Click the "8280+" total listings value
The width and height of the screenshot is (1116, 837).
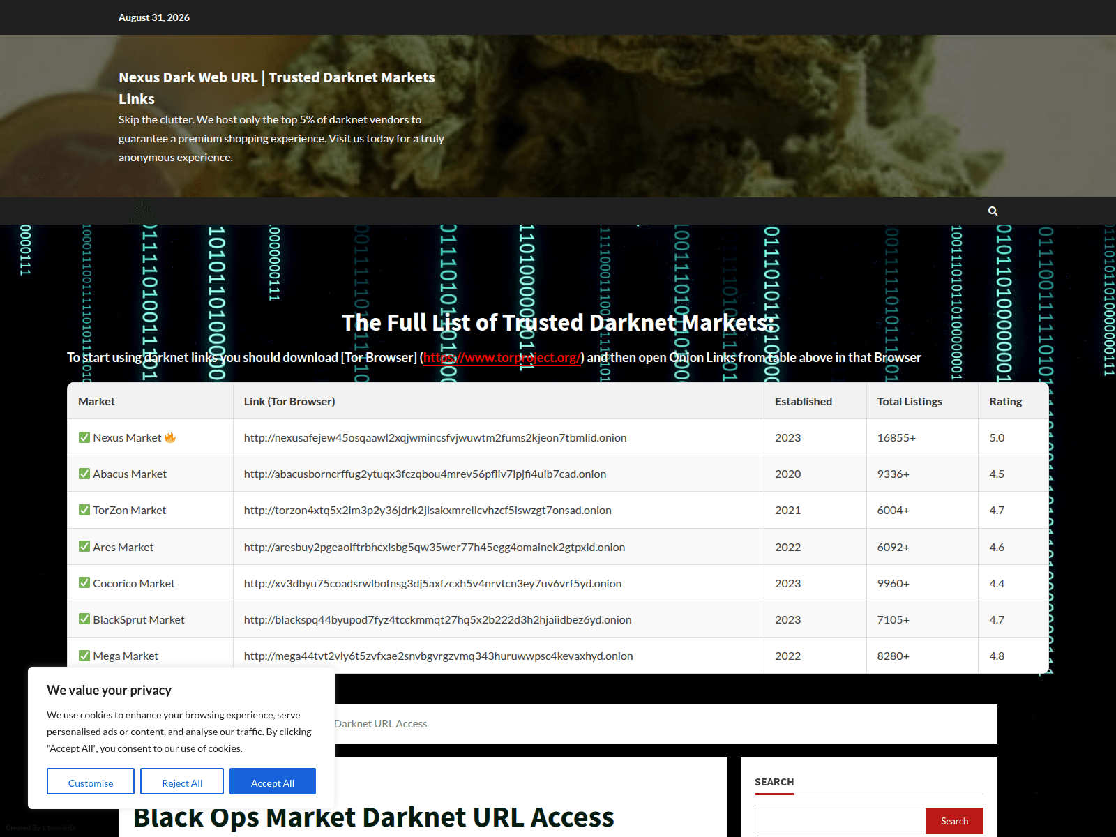(x=893, y=656)
